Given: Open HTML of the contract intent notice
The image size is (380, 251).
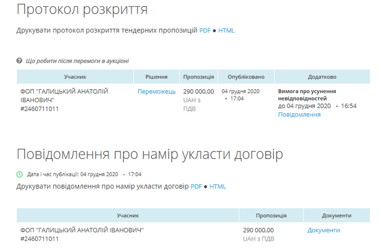Looking at the screenshot, I should pyautogui.click(x=218, y=187).
